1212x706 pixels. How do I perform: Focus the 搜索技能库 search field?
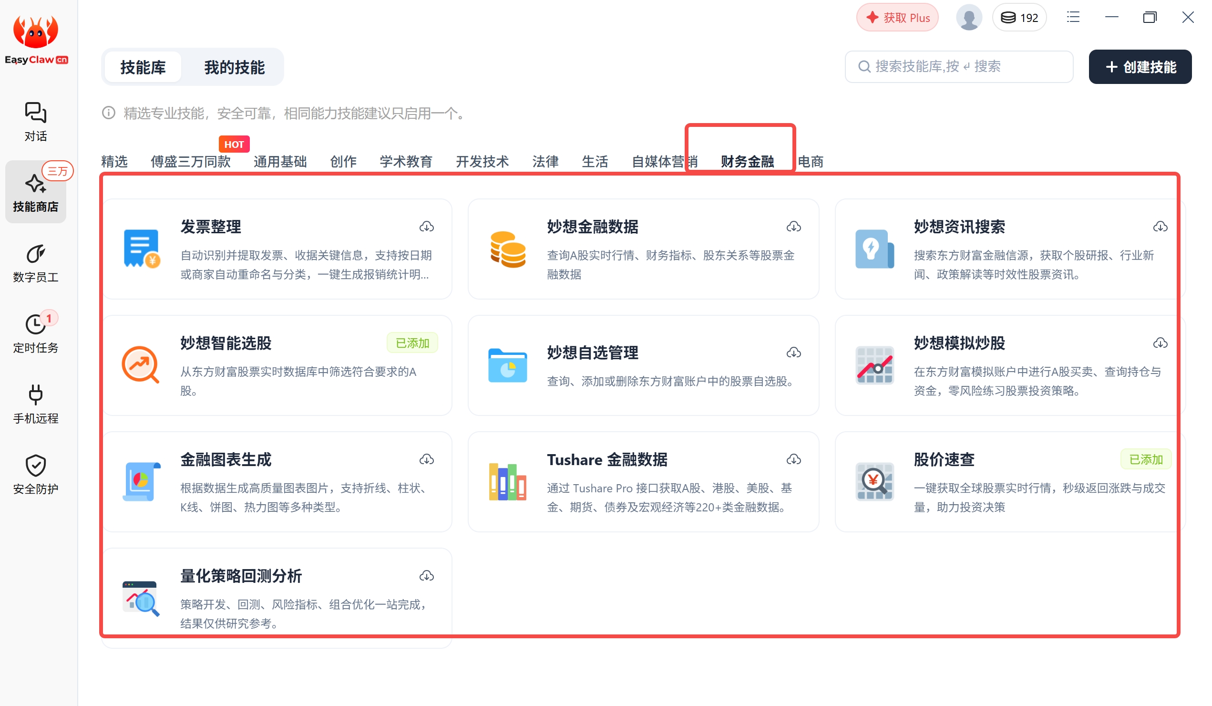tap(958, 66)
